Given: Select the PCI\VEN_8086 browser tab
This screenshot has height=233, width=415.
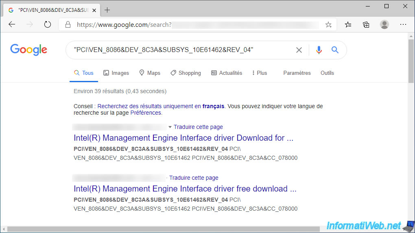Looking at the screenshot, I should pos(52,10).
